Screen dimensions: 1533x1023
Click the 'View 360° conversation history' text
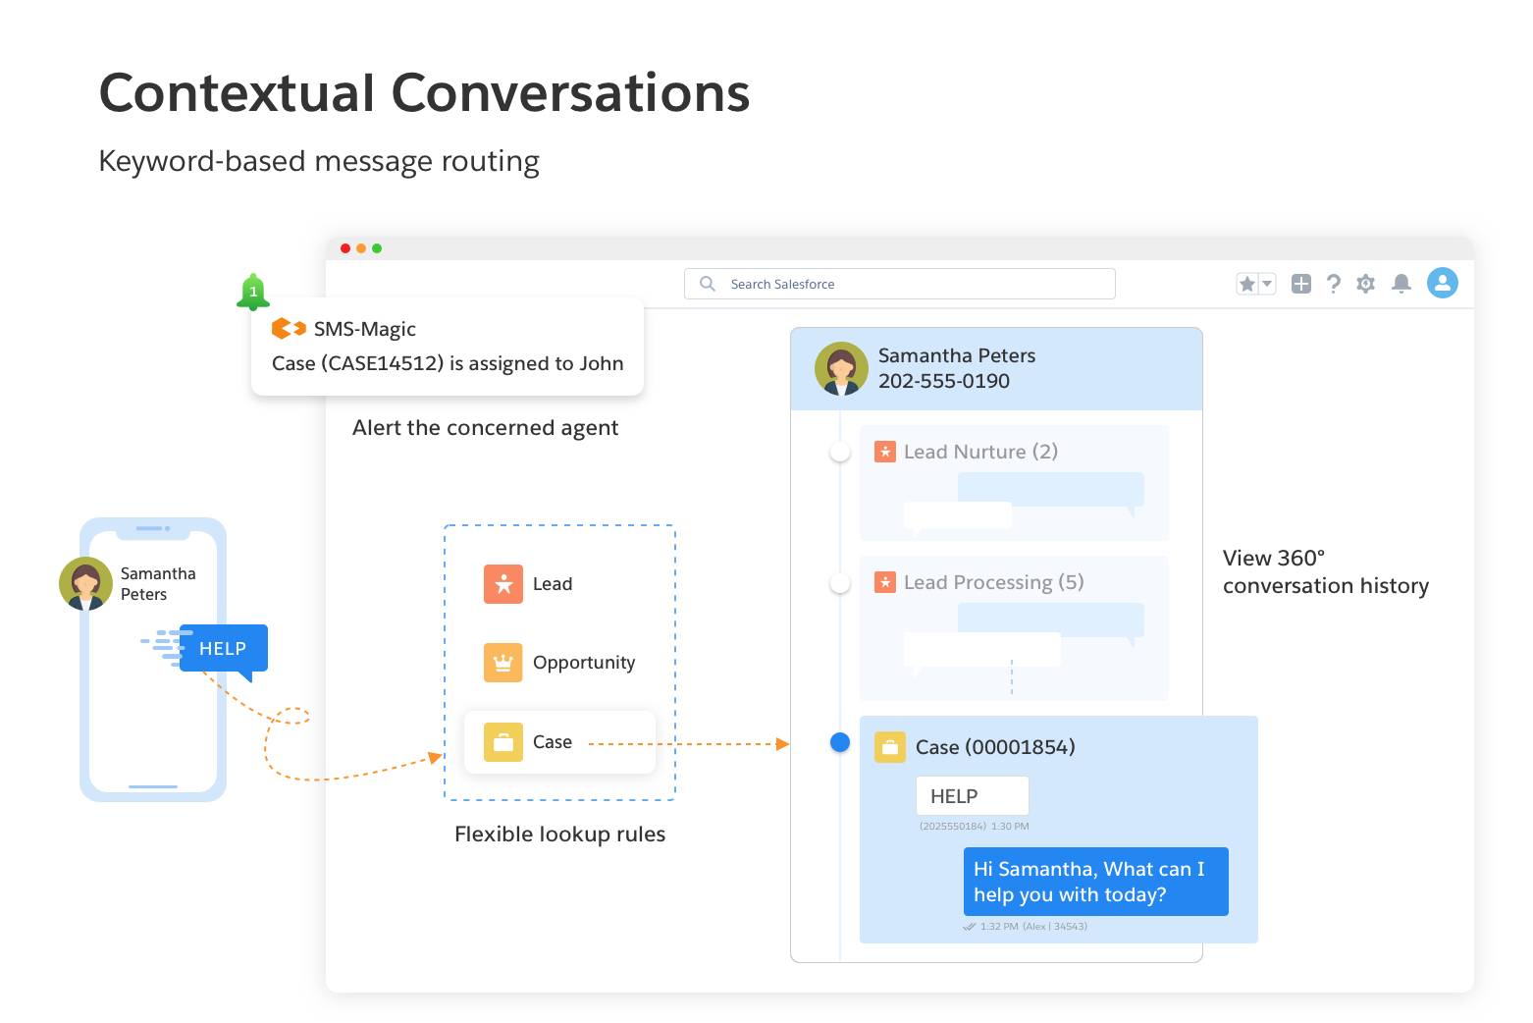pos(1326,572)
